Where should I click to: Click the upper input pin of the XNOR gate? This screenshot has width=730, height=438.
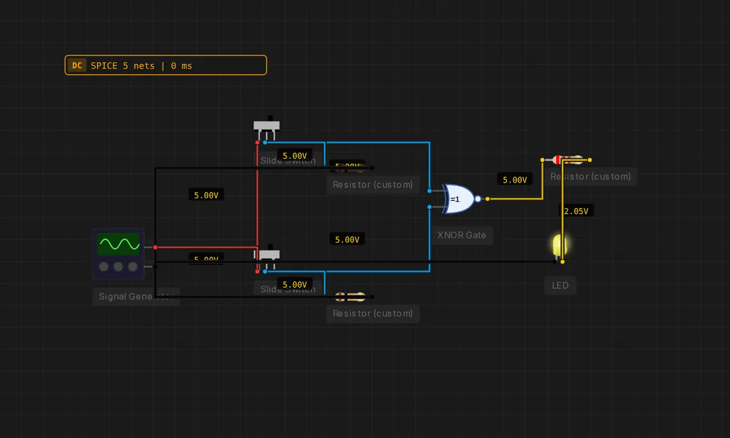click(x=429, y=191)
